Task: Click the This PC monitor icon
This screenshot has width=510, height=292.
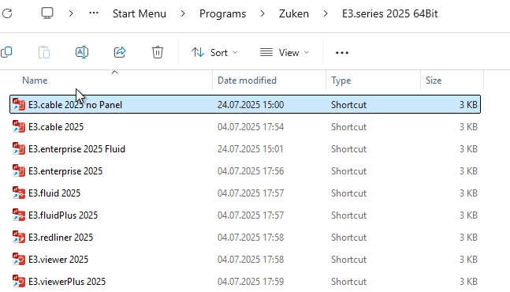Action: pyautogui.click(x=47, y=13)
